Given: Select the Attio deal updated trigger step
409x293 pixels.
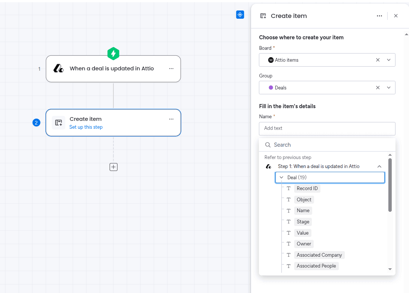Looking at the screenshot, I should (x=113, y=69).
